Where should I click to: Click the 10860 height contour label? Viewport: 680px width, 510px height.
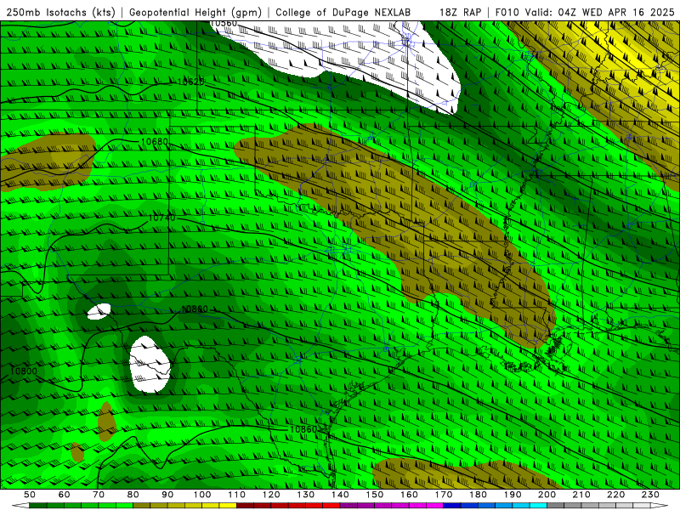click(x=303, y=429)
